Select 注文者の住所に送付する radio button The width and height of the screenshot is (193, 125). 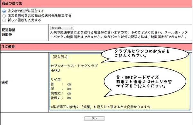pos(4,11)
